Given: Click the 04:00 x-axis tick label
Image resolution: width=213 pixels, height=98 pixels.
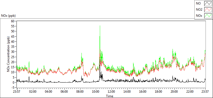Looking at the screenshot, I should coord(49,91).
